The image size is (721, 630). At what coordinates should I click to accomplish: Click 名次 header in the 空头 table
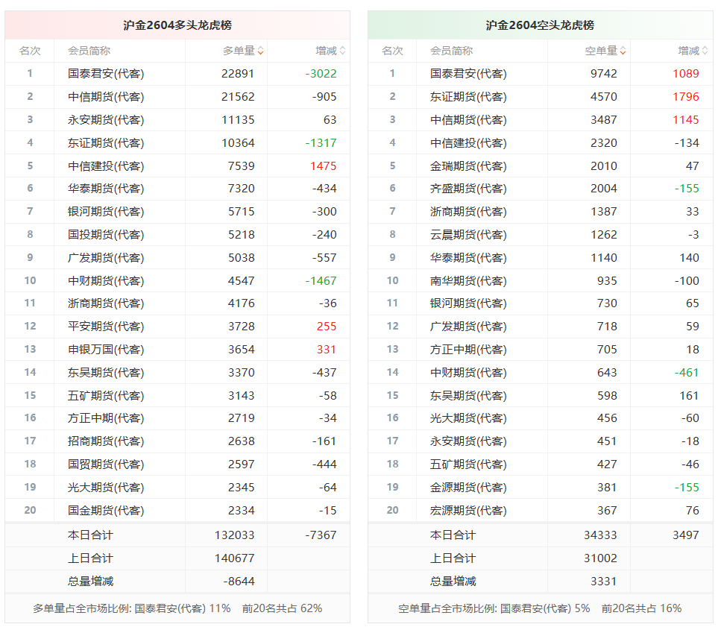(x=392, y=51)
